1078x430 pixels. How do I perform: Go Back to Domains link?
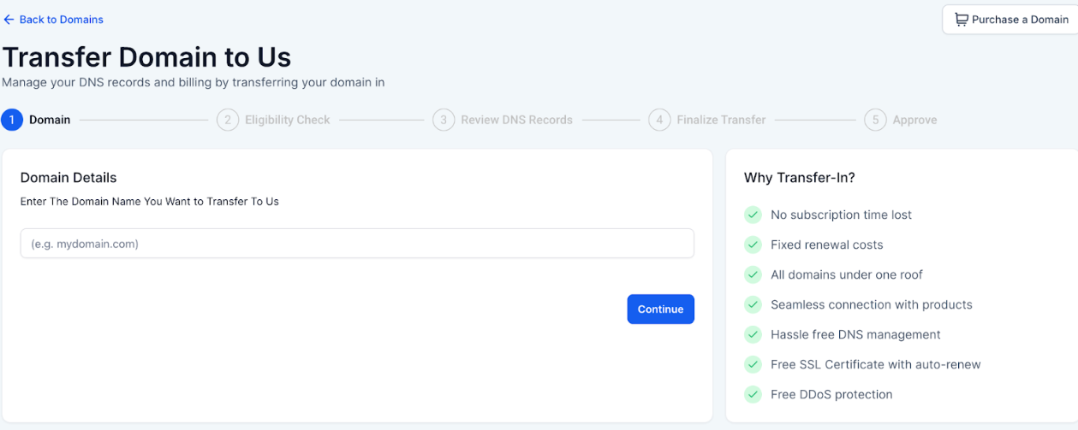[61, 20]
